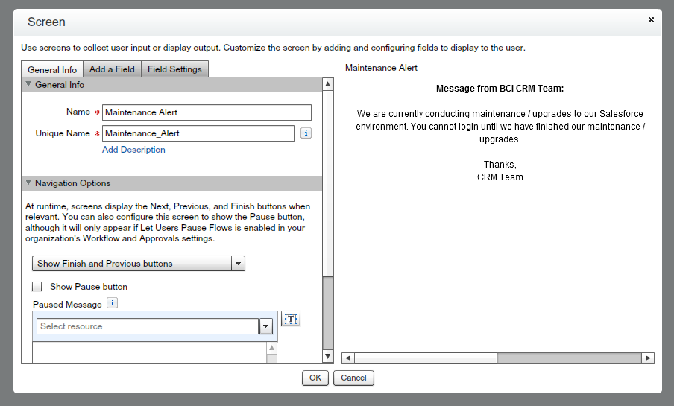Click the Name input field
This screenshot has height=406, width=674.
click(207, 112)
